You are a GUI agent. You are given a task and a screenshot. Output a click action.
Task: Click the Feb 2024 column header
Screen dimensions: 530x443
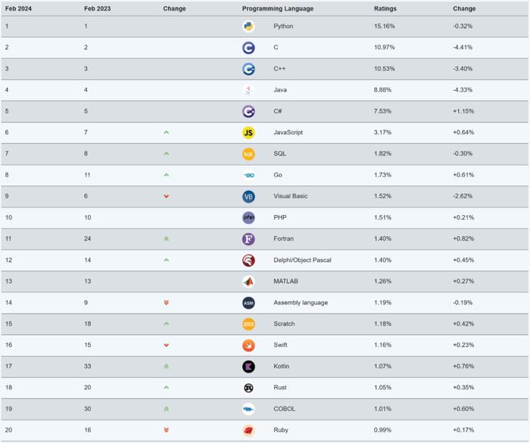(x=18, y=9)
